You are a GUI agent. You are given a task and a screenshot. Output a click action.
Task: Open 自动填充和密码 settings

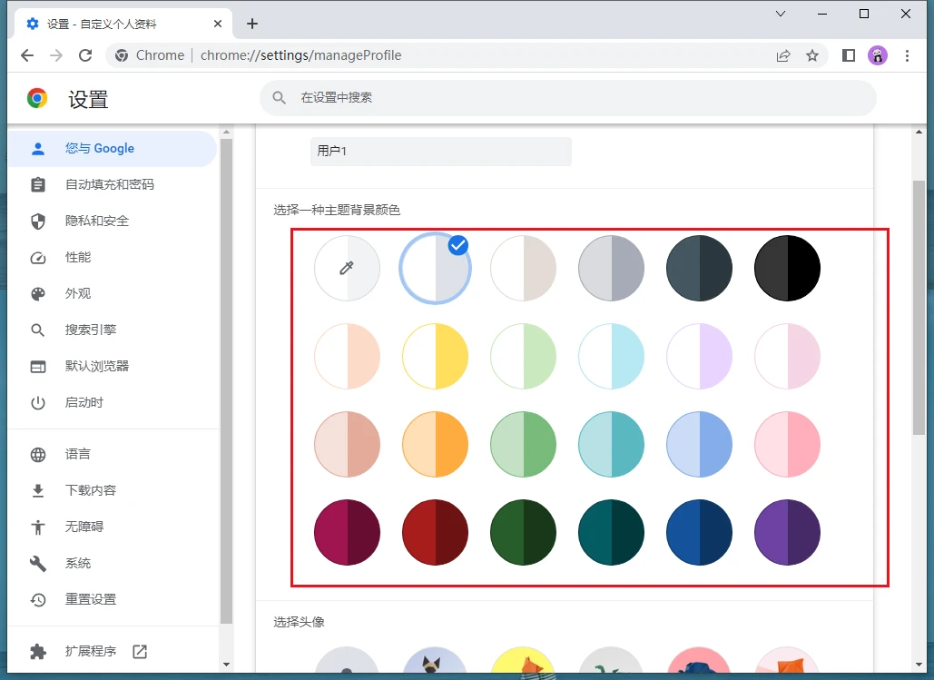(112, 184)
